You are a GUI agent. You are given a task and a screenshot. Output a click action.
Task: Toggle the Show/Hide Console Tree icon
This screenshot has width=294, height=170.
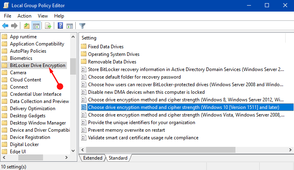coord(36,26)
